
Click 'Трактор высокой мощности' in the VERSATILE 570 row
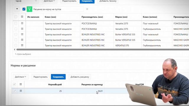pos(58,46)
